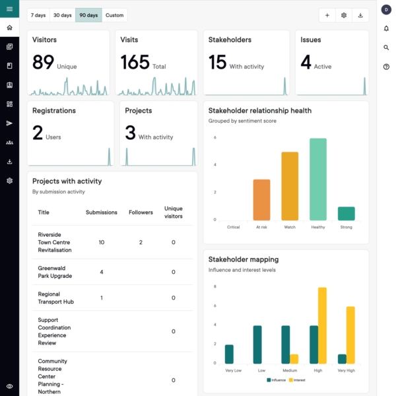The width and height of the screenshot is (396, 396).
Task: Click the followers value 2 for Riverside
Action: [141, 242]
